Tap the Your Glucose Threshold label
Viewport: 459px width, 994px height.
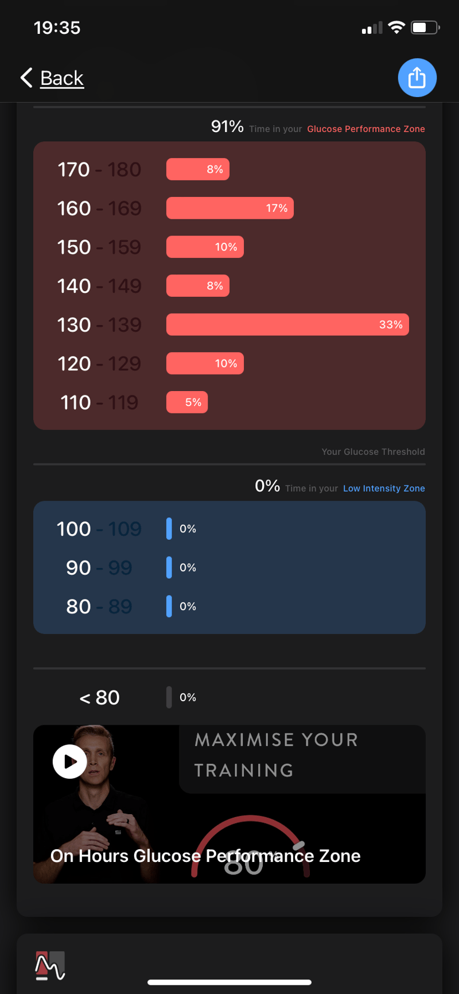tap(373, 452)
